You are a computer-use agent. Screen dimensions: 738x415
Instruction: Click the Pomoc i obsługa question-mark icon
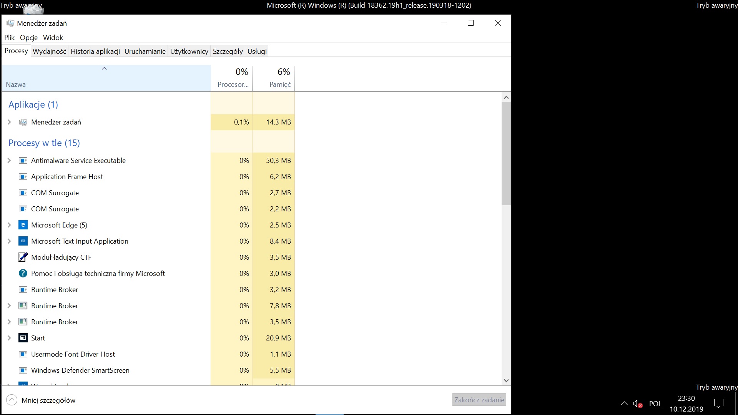(23, 274)
